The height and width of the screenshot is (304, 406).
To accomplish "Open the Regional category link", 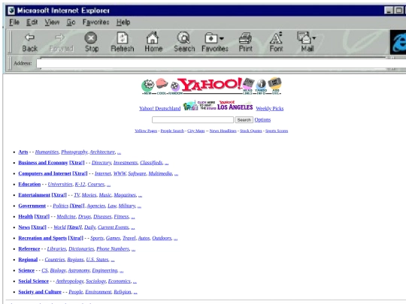I will (x=28, y=260).
